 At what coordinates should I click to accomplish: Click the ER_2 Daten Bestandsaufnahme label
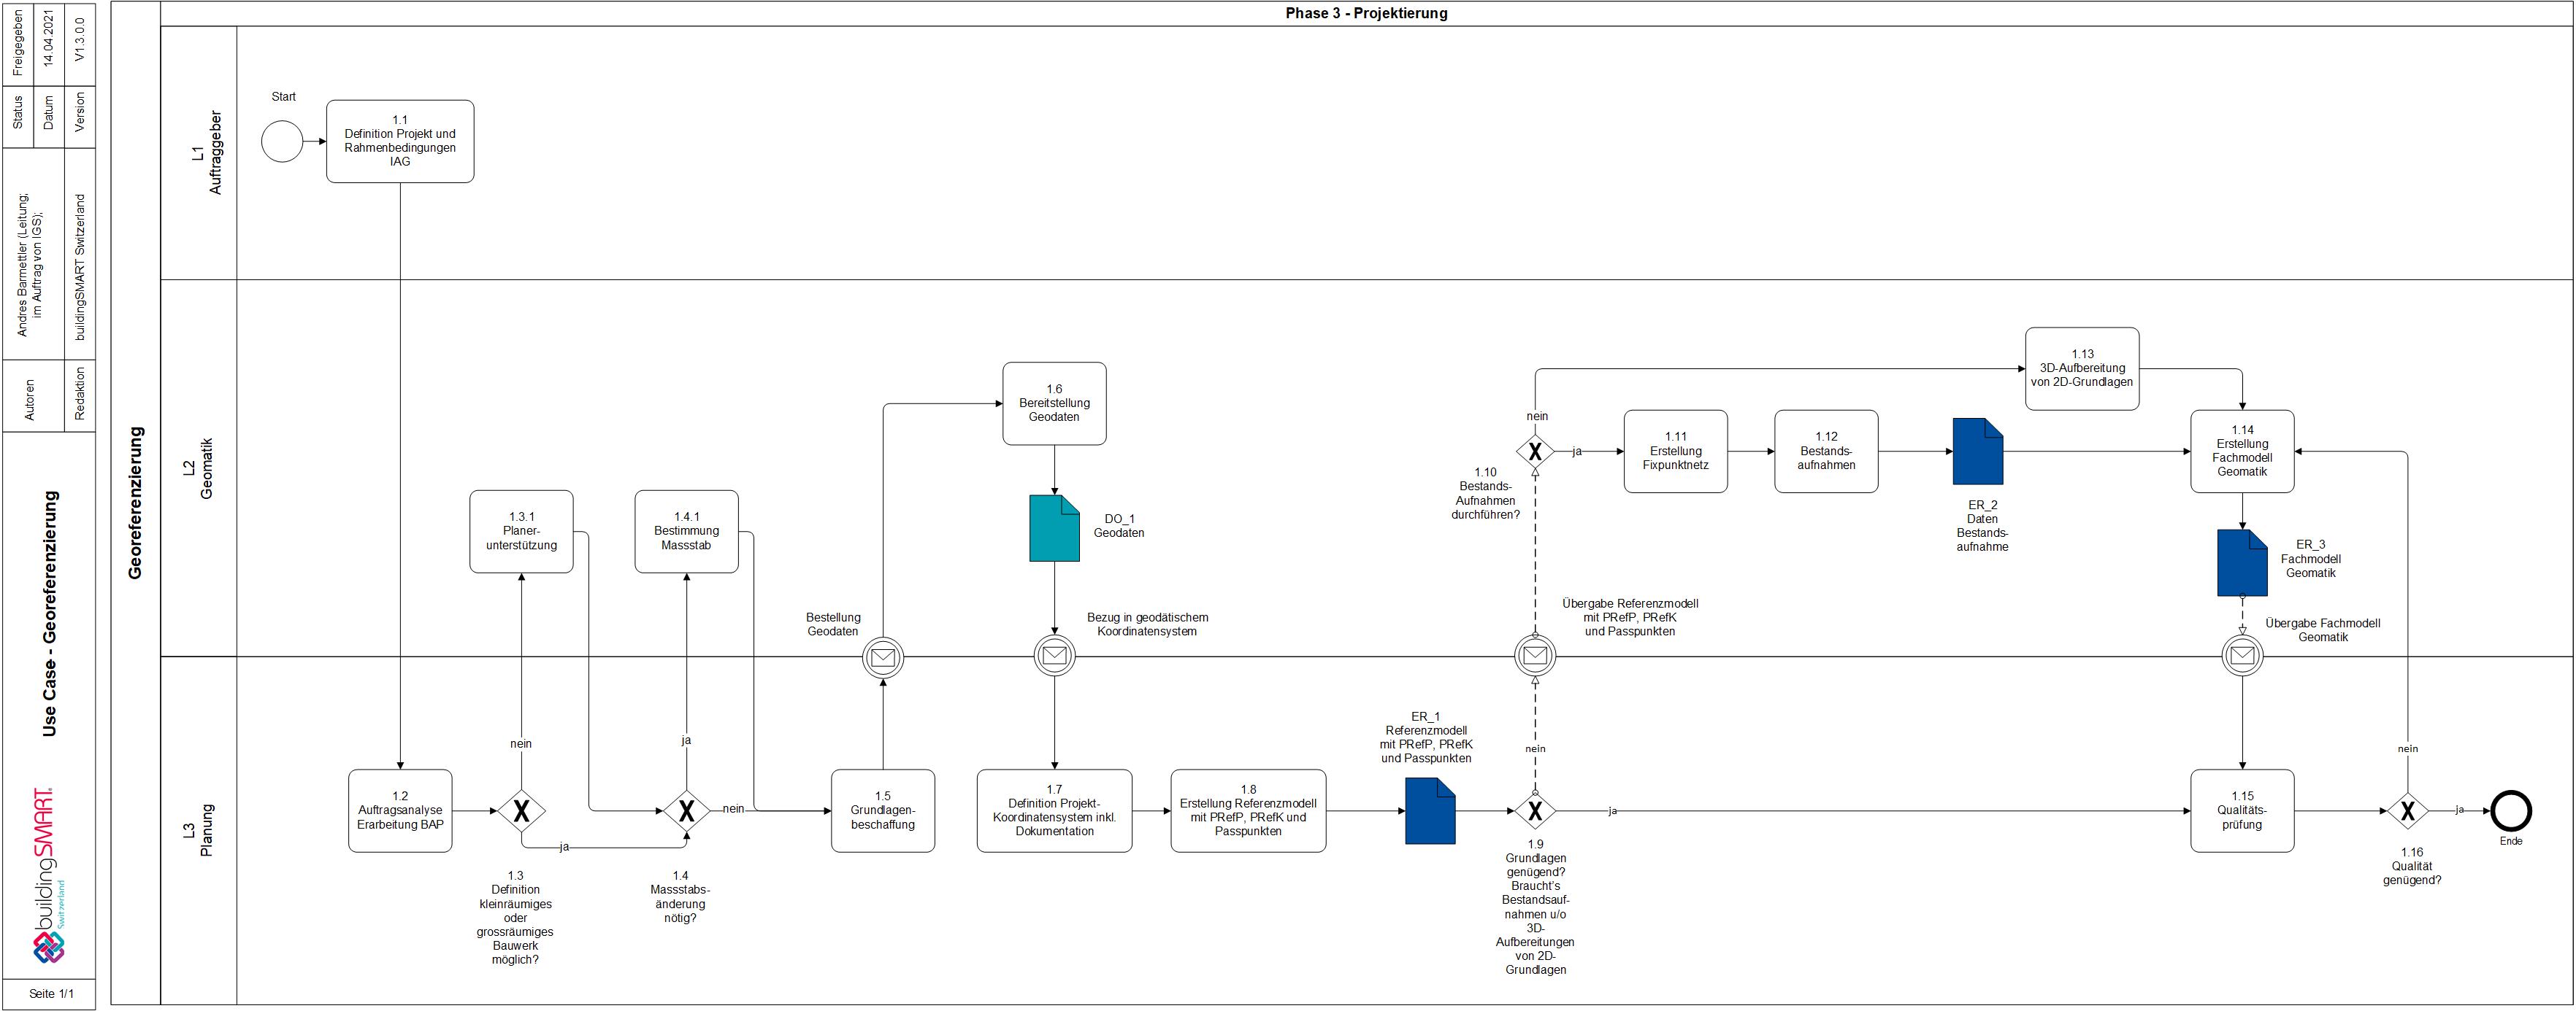[x=1982, y=525]
